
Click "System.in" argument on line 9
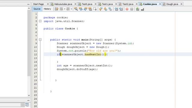[123, 43]
